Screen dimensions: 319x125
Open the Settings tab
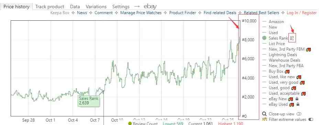click(x=121, y=7)
